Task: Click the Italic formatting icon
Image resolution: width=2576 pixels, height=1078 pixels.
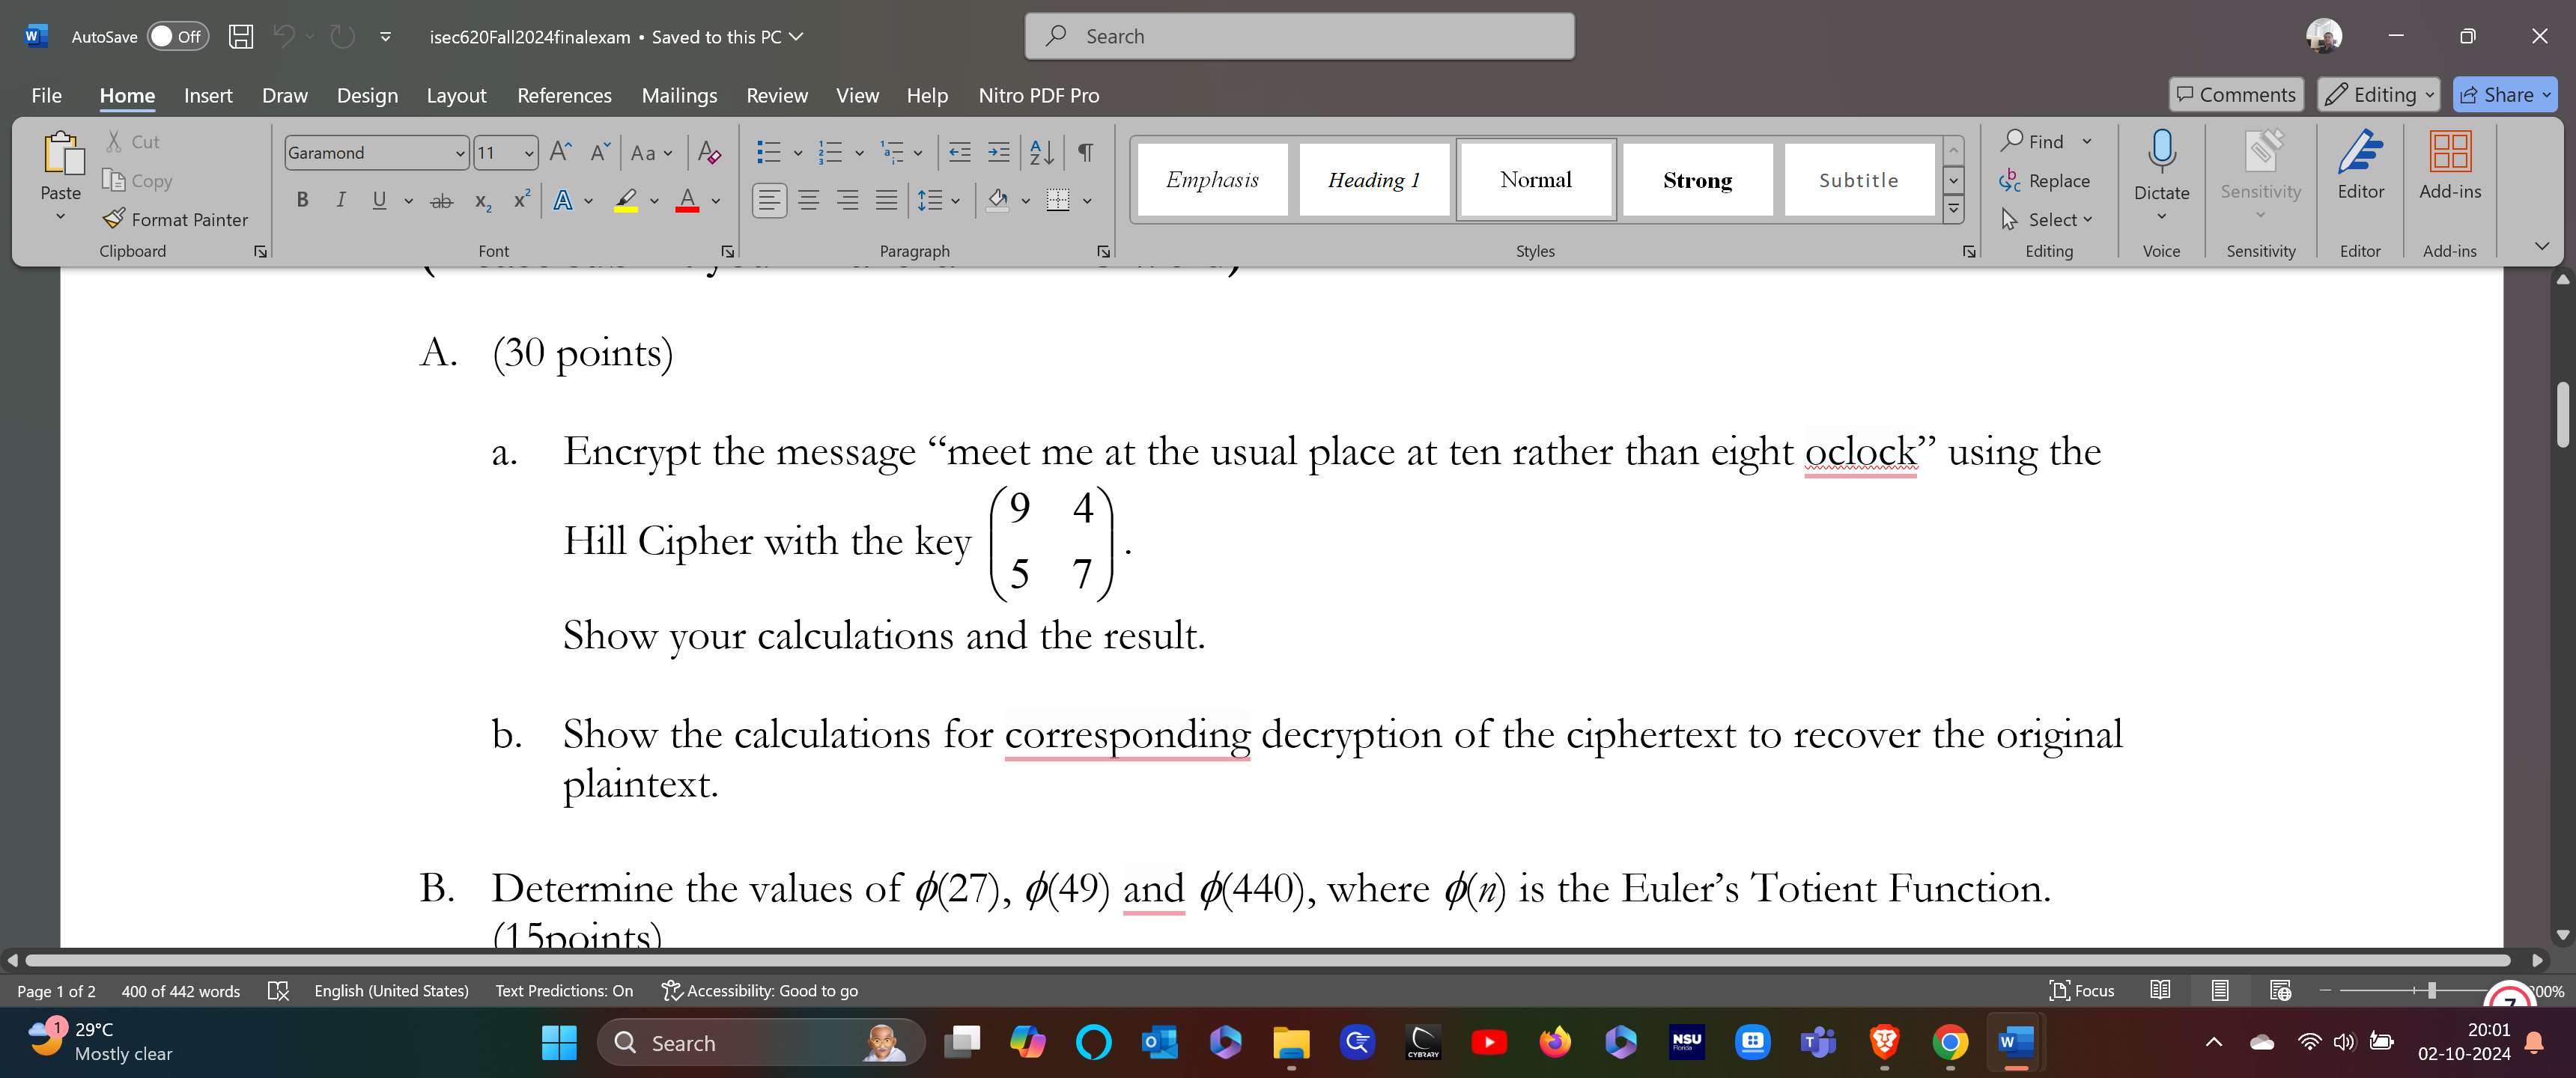Action: [338, 202]
